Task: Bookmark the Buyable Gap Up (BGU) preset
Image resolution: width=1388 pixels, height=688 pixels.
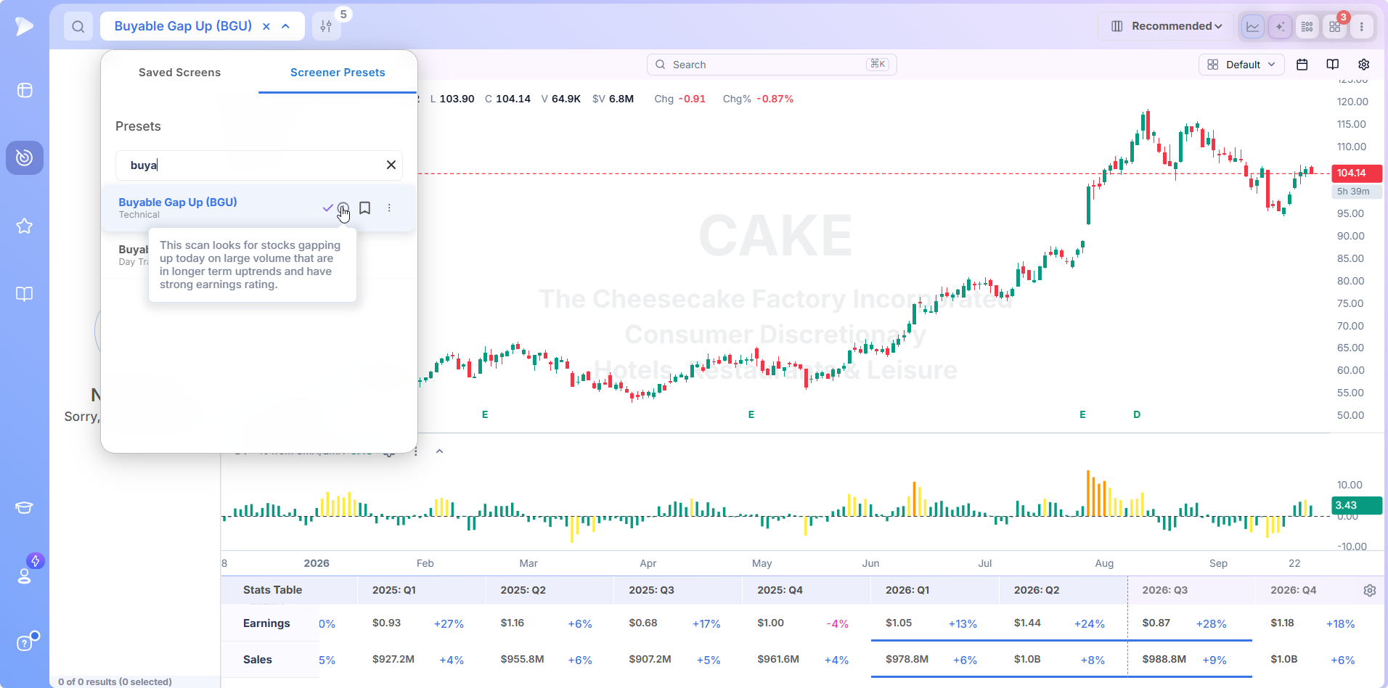Action: tap(365, 208)
